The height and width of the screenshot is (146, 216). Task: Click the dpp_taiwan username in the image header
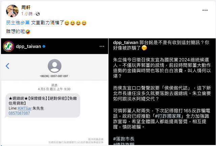click(x=28, y=46)
